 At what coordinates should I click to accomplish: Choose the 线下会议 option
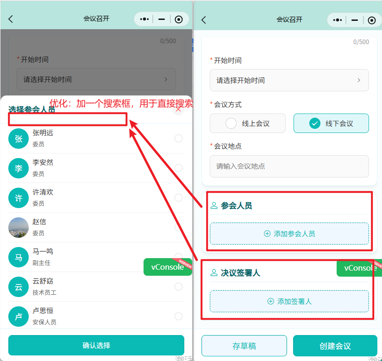point(331,123)
